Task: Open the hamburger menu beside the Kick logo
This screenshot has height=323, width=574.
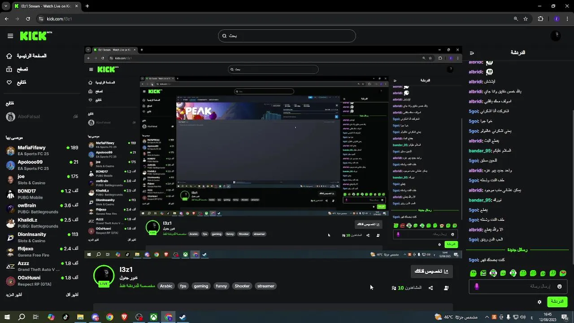Action: [x=10, y=36]
